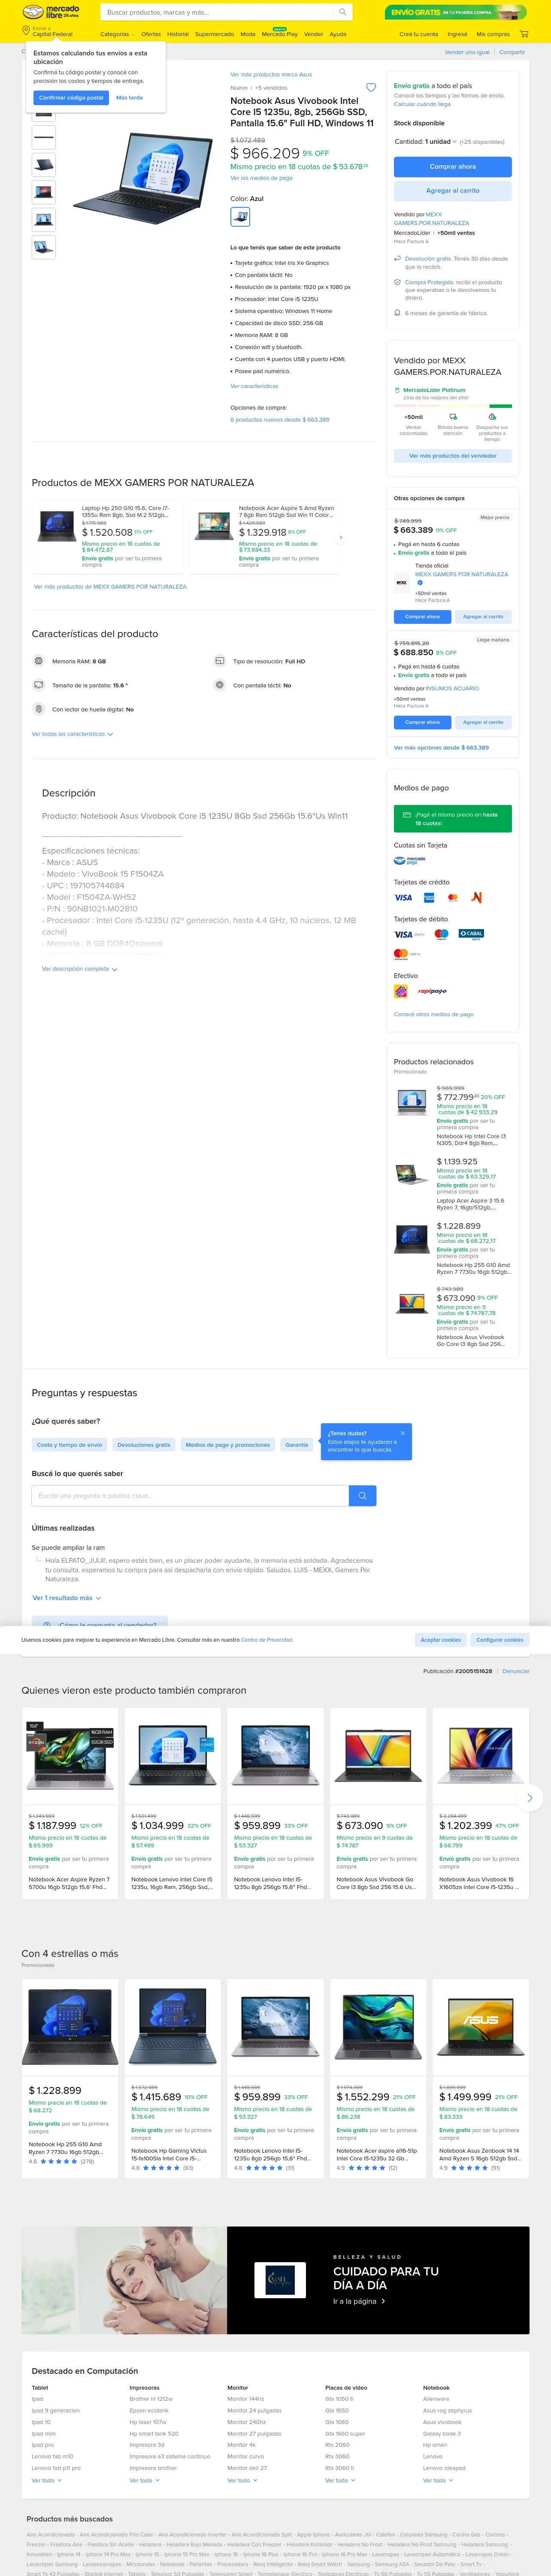Expand 'Ver 1 resultado más'
This screenshot has height=2576, width=551.
click(67, 1598)
